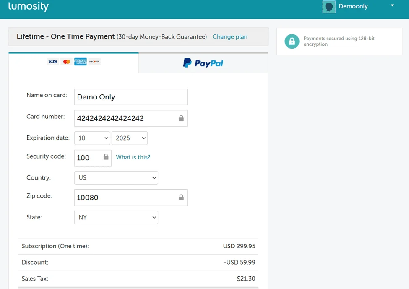Click the American Express icon
Image resolution: width=409 pixels, height=289 pixels.
81,62
